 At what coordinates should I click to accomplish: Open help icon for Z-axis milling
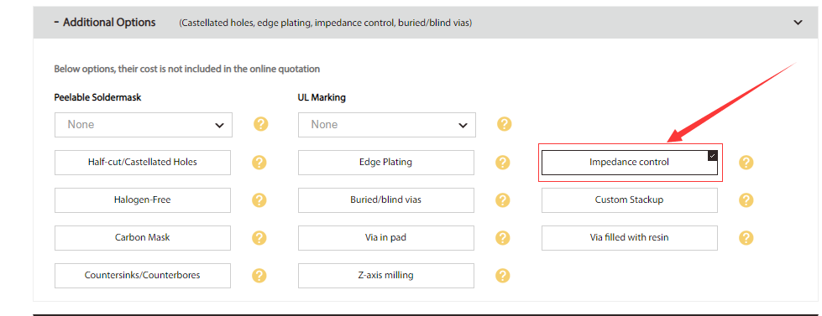502,275
